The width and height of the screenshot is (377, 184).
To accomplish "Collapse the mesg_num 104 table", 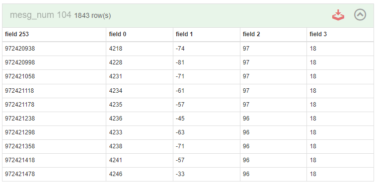I will 360,15.
